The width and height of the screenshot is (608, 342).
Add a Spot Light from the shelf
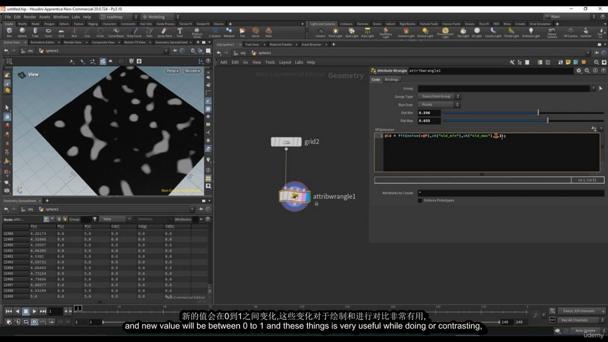(x=351, y=33)
